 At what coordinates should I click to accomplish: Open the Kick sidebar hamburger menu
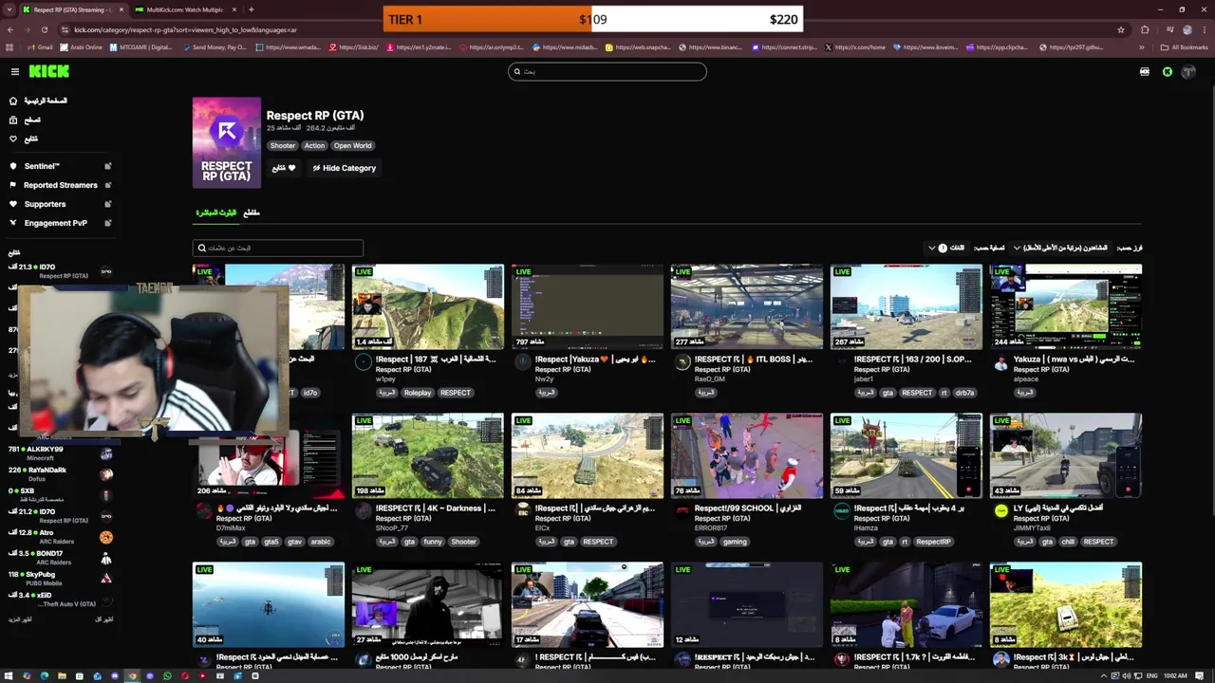coord(14,71)
